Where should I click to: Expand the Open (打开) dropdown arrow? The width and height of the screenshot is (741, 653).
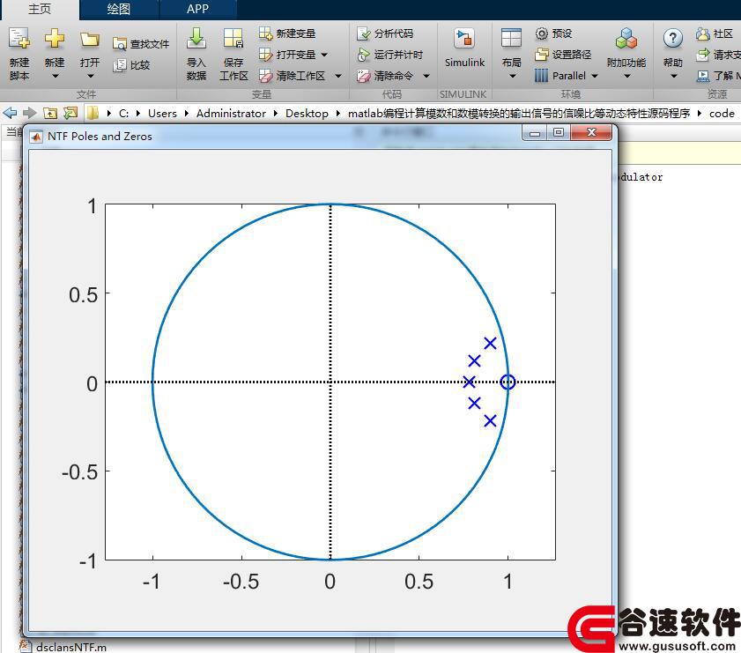(90, 76)
